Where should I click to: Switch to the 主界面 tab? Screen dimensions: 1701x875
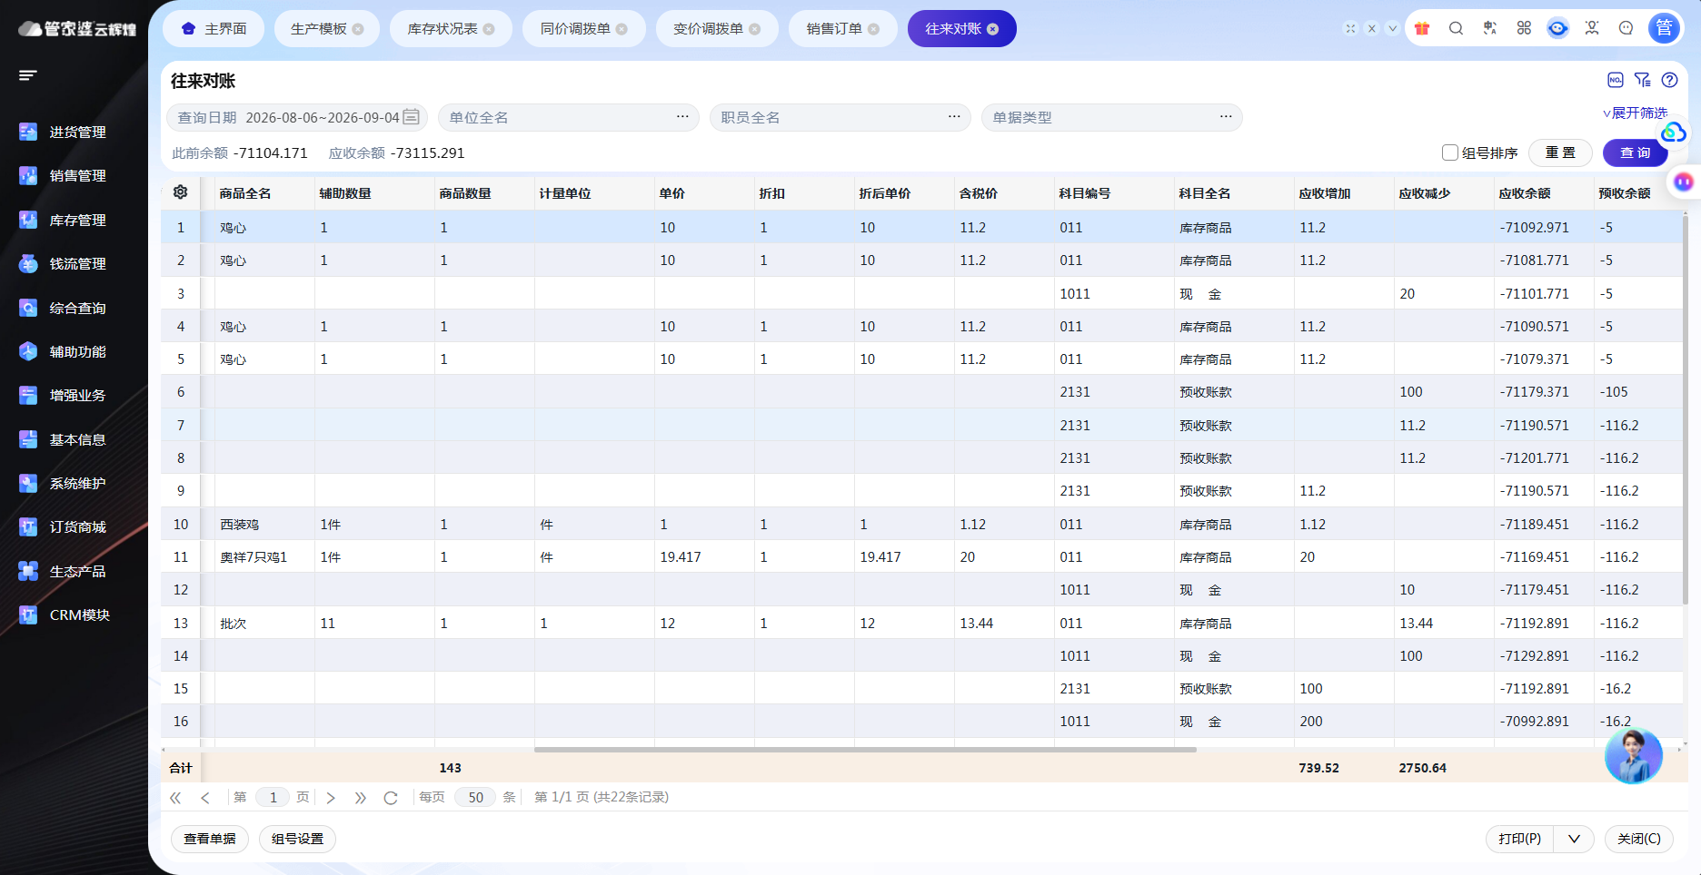(214, 29)
